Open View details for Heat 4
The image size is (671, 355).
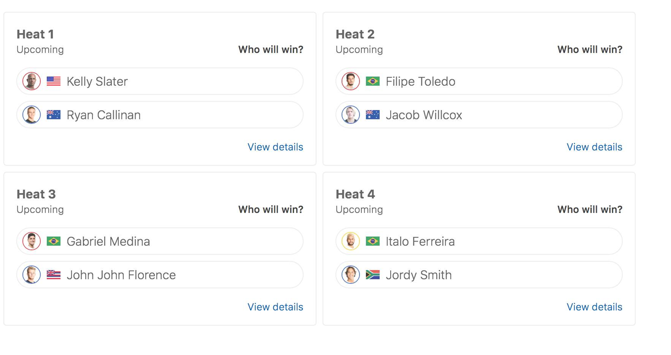595,307
